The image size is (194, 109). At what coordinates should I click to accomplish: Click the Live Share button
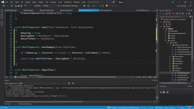click(x=182, y=6)
